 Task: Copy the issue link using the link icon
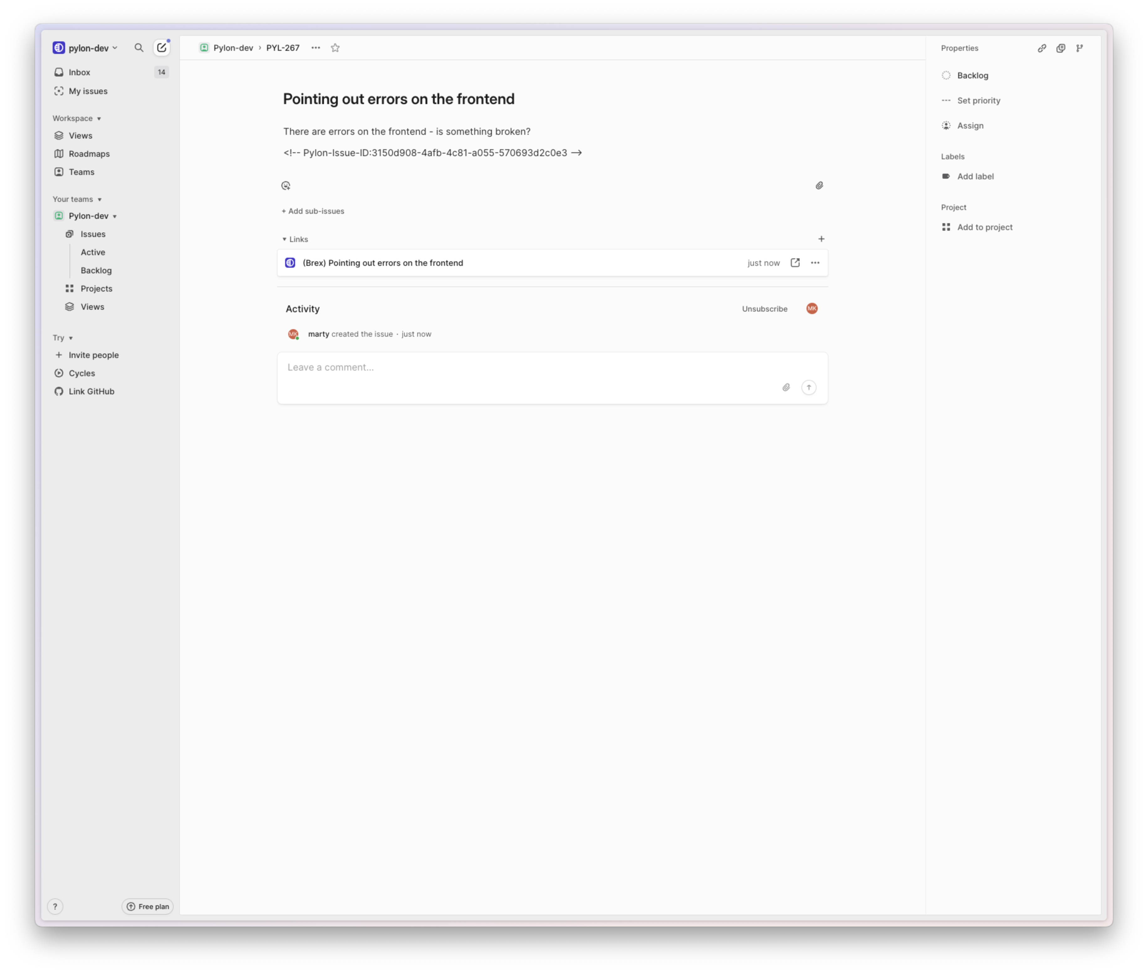pyautogui.click(x=1042, y=49)
